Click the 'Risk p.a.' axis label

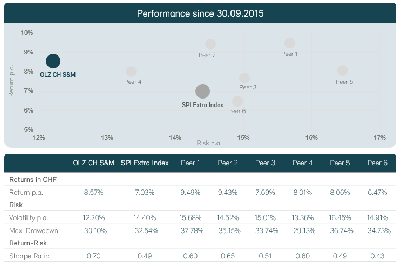[208, 144]
